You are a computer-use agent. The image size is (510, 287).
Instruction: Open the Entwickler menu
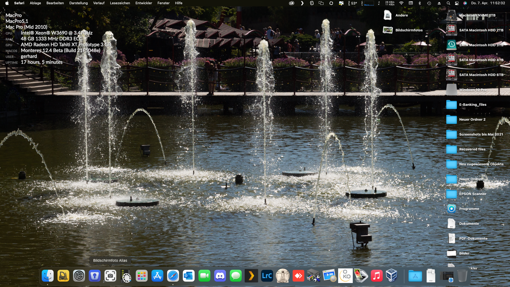[144, 3]
